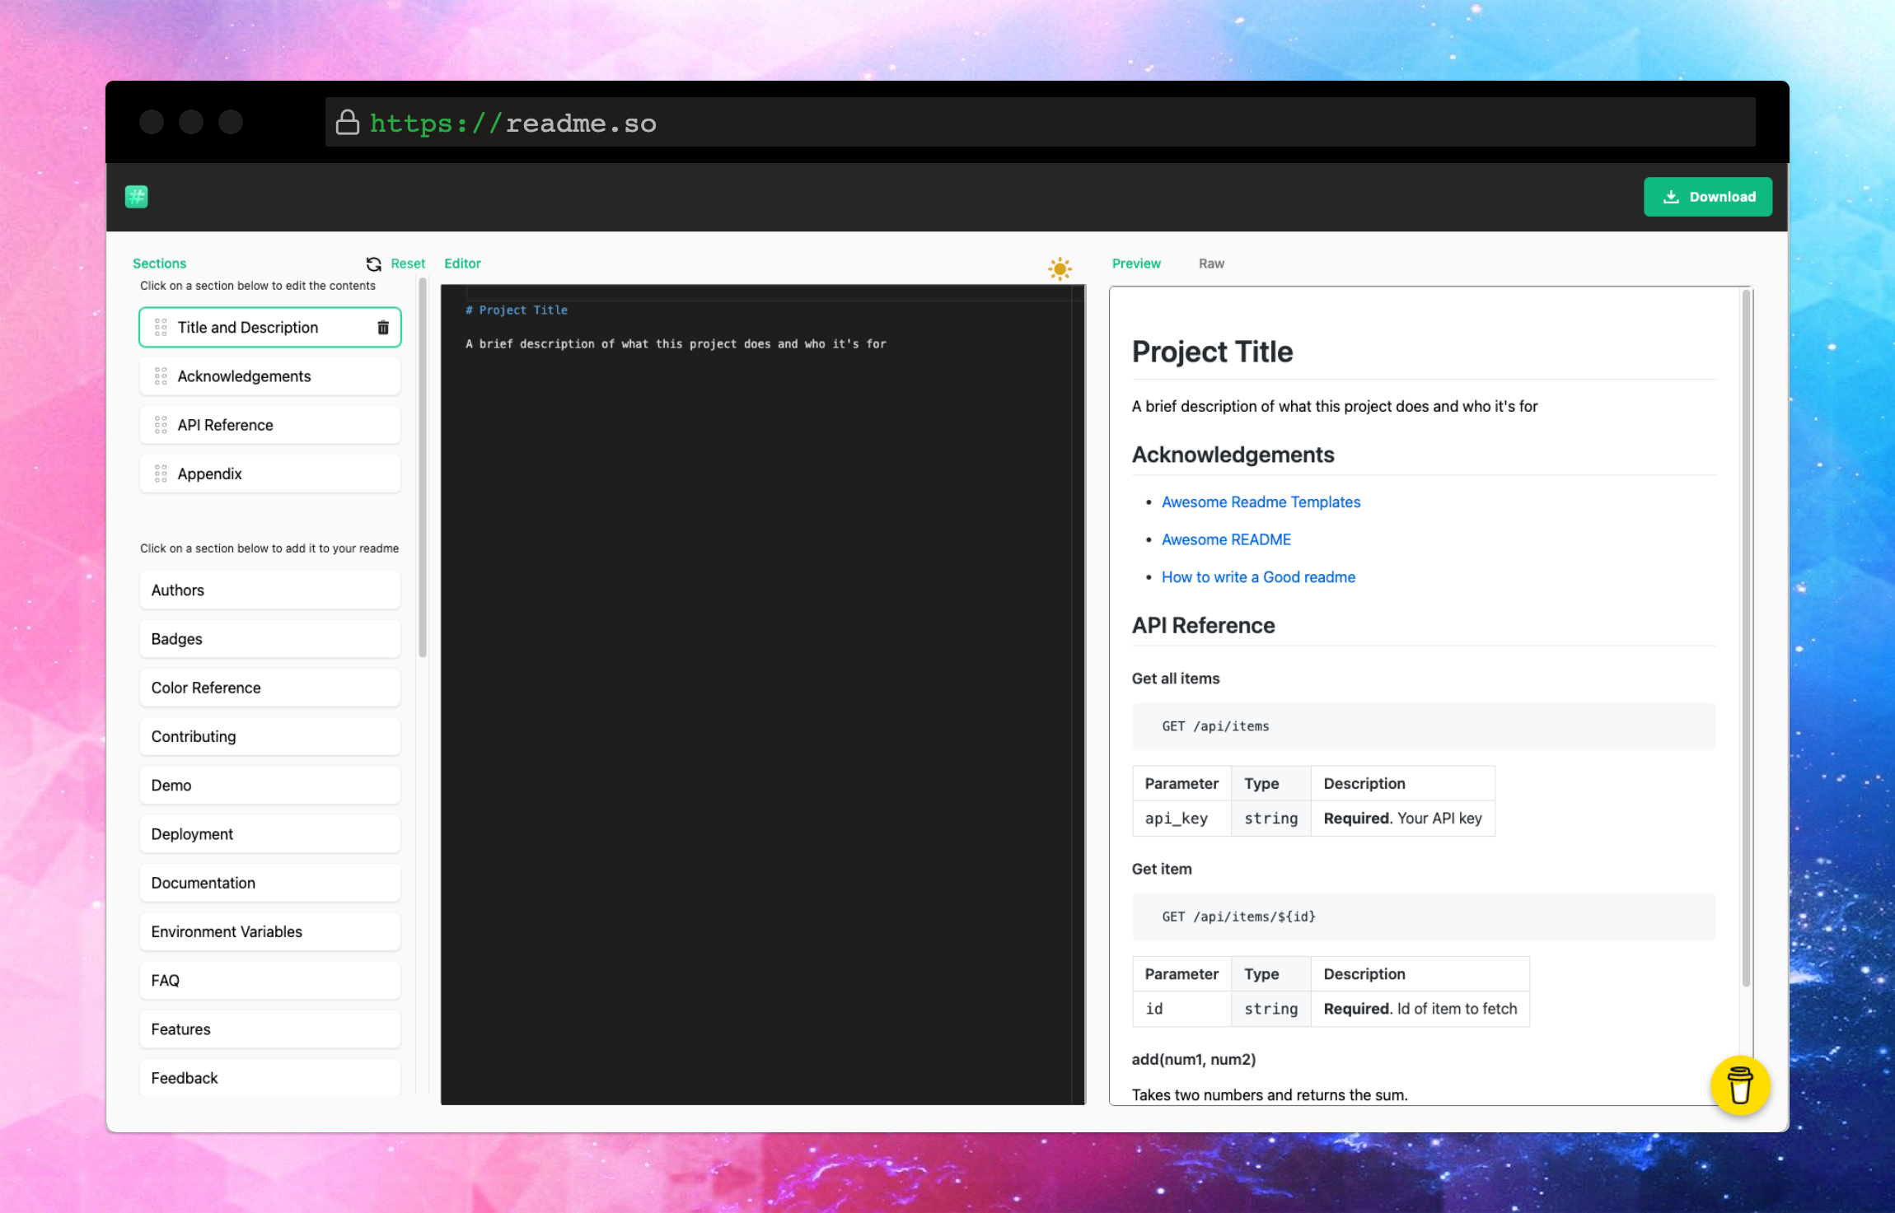This screenshot has height=1213, width=1895.
Task: Delete the Title and Description section via trash icon
Action: (x=383, y=328)
